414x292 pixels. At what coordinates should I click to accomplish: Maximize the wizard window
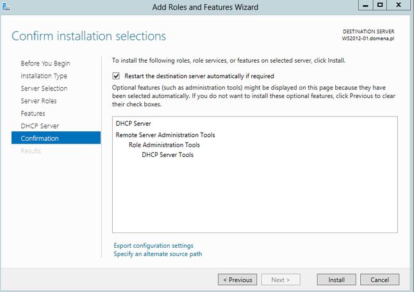click(379, 5)
